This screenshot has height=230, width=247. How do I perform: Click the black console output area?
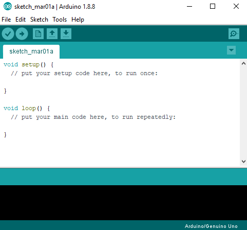(x=123, y=203)
